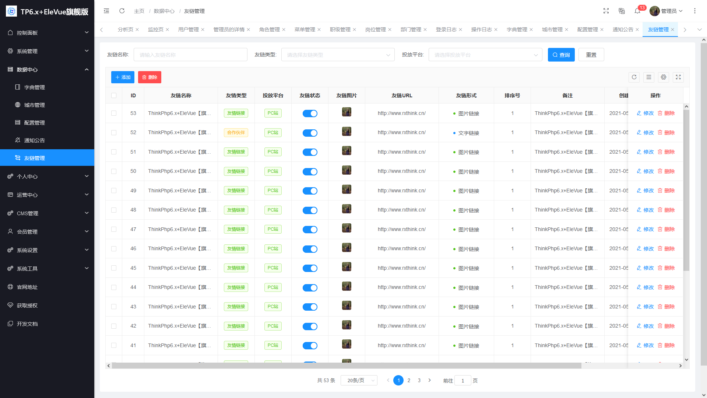Viewport: 707px width, 398px height.
Task: Toggle status switch for ID 49
Action: [x=310, y=191]
